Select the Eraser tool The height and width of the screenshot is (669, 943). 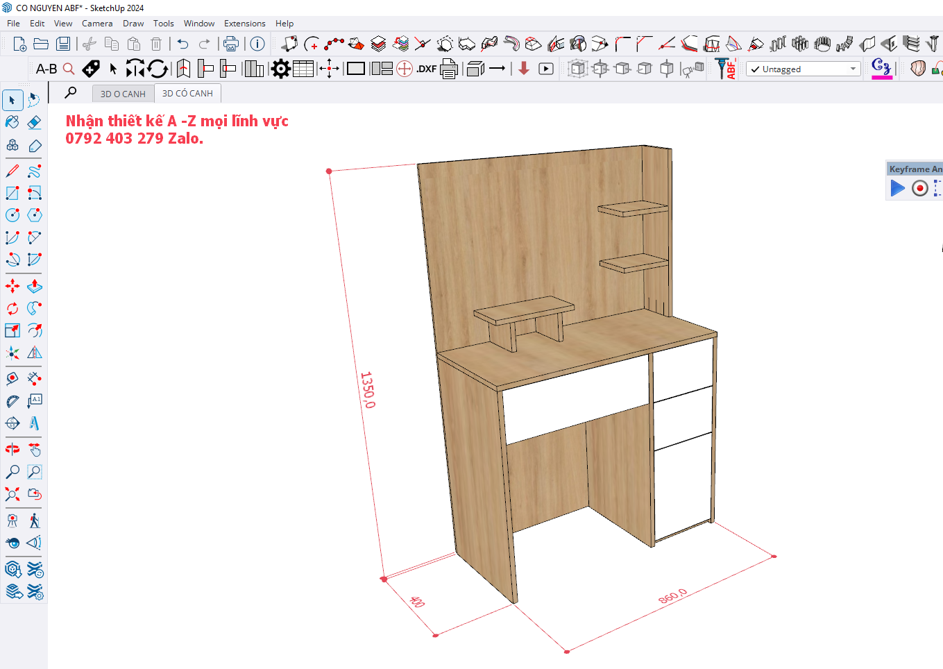pyautogui.click(x=35, y=123)
